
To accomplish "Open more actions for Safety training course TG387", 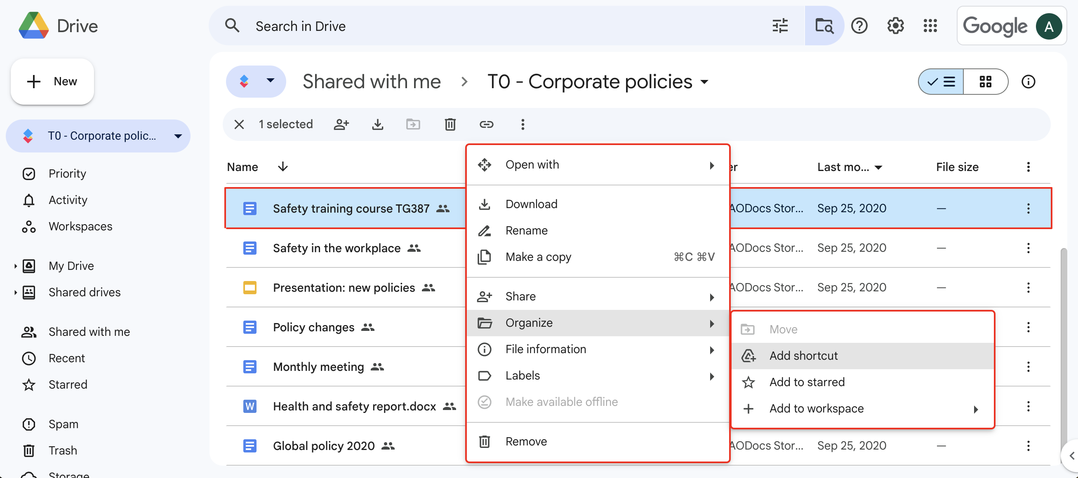I will (x=1028, y=208).
